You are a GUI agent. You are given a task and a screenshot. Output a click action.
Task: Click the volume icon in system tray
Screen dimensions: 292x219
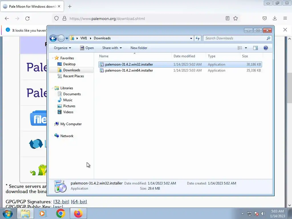pos(263,214)
